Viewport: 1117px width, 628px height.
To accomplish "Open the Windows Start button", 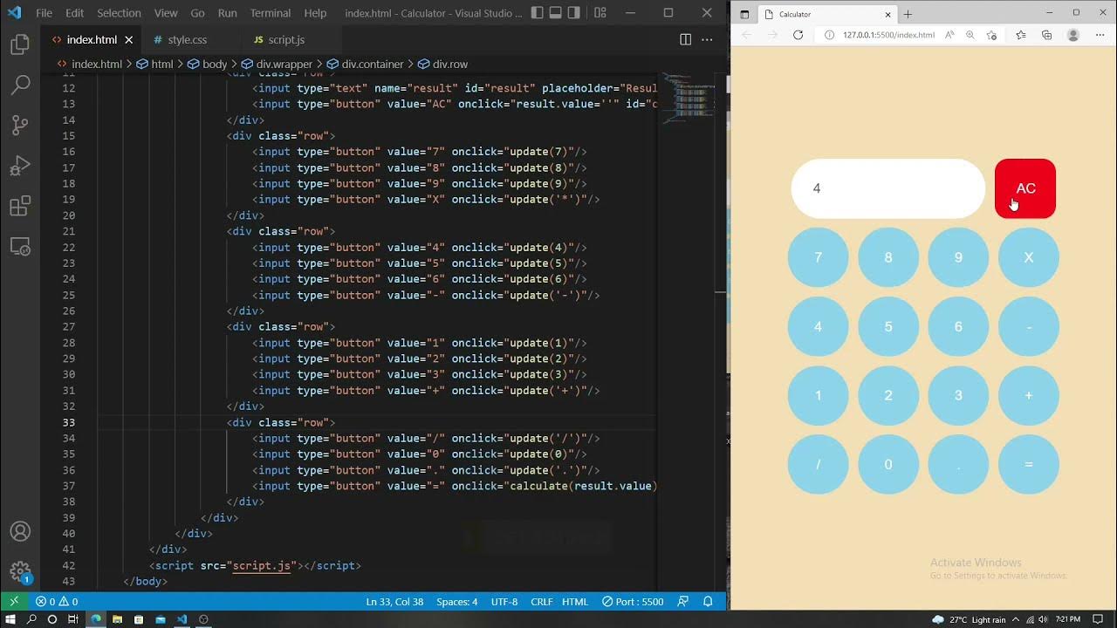I will tap(10, 619).
